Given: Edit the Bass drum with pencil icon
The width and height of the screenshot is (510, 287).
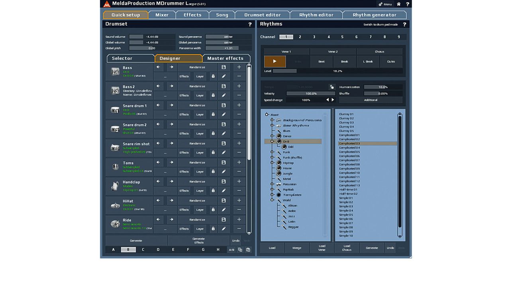Looking at the screenshot, I should click(224, 76).
